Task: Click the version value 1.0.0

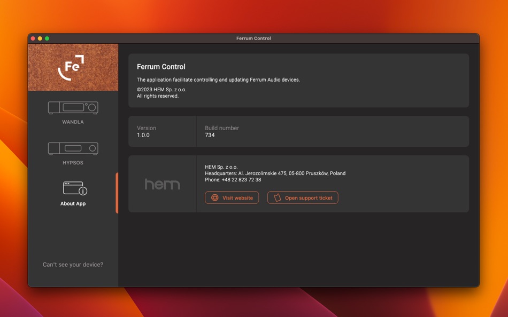Action: pos(143,135)
